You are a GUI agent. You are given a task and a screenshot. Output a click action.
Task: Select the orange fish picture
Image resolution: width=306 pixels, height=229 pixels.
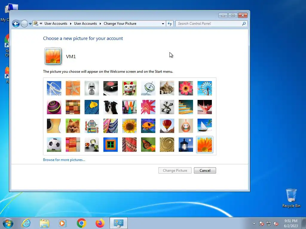tap(148, 126)
